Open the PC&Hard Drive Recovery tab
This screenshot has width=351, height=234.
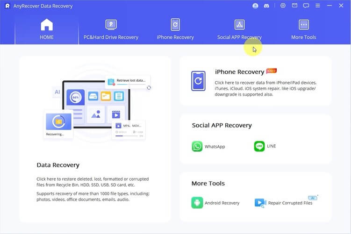pyautogui.click(x=111, y=29)
